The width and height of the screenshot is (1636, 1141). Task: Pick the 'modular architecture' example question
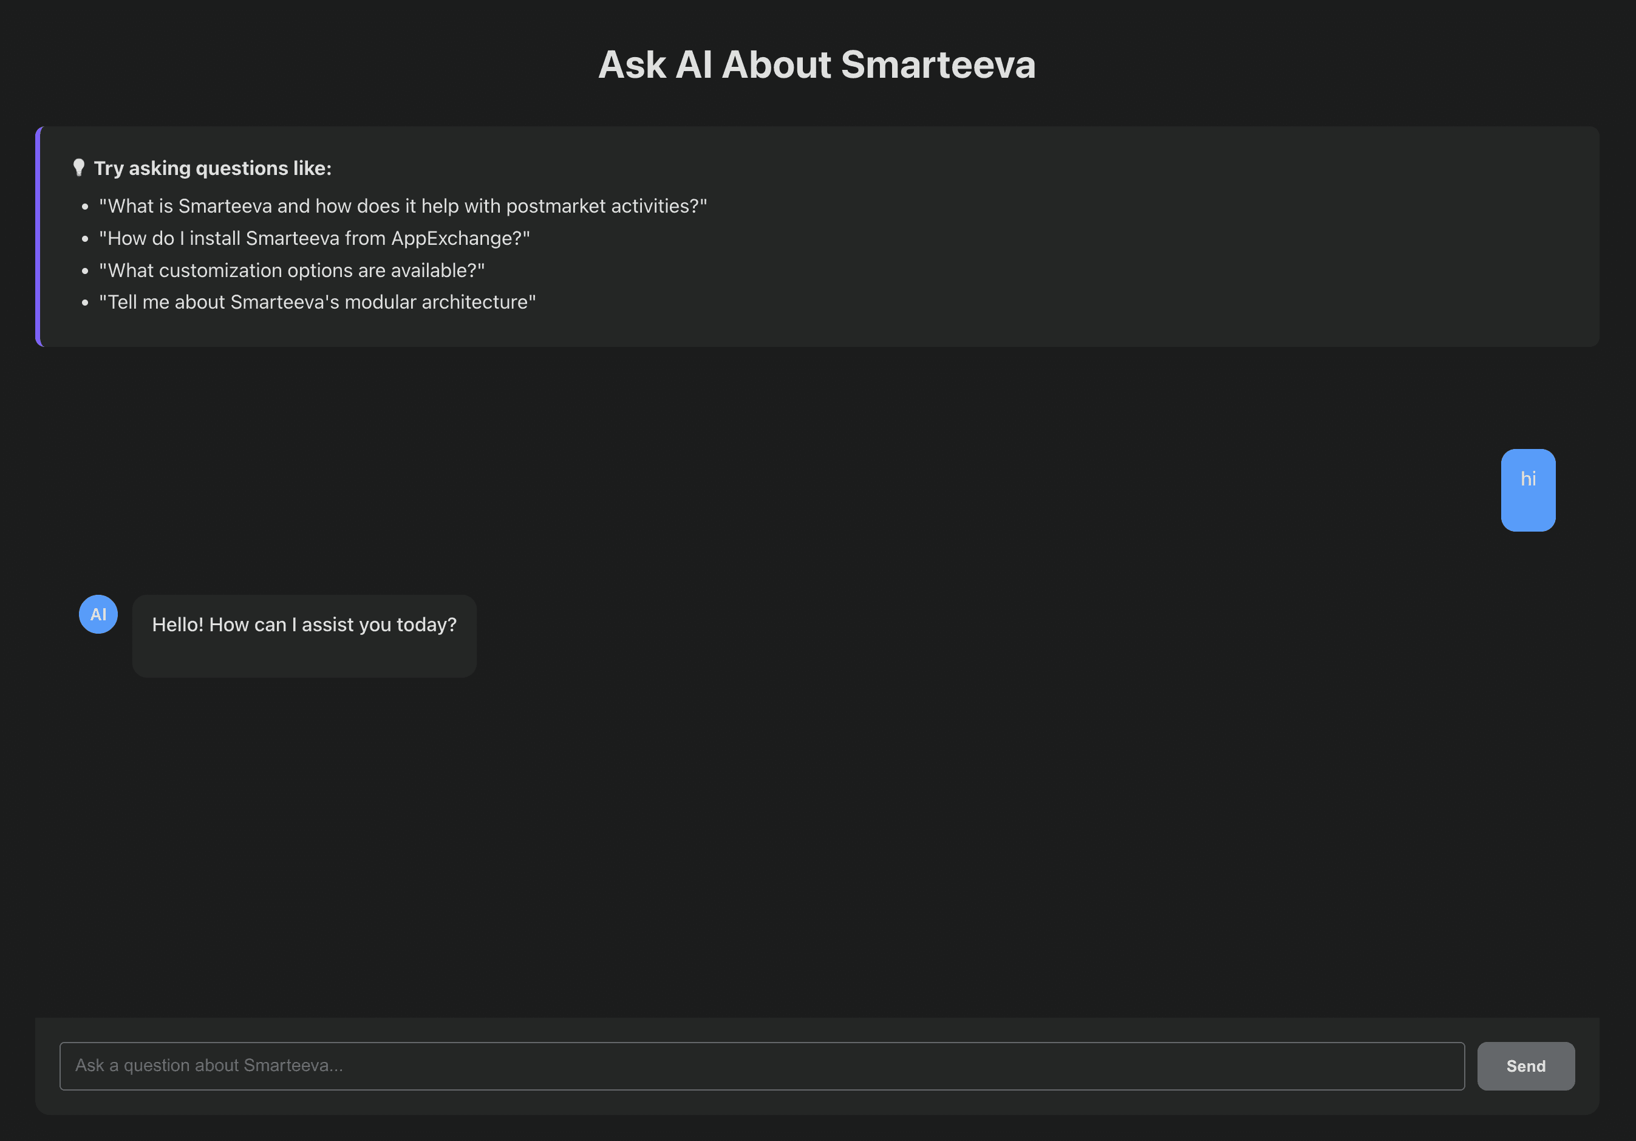click(317, 302)
